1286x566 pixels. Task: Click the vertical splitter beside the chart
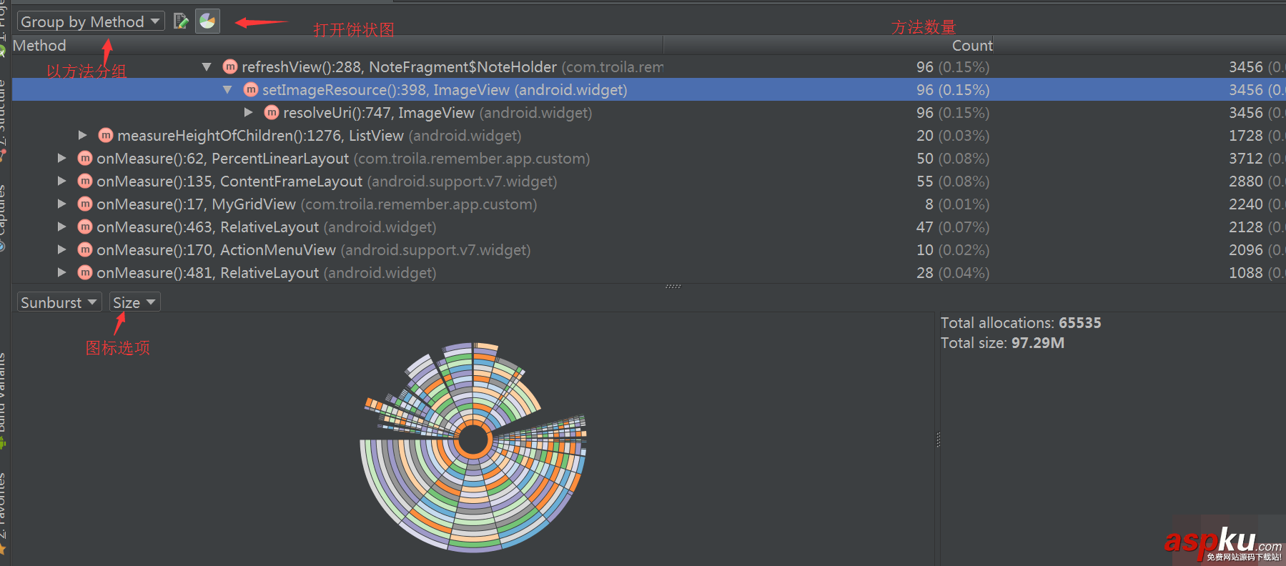[x=938, y=440]
